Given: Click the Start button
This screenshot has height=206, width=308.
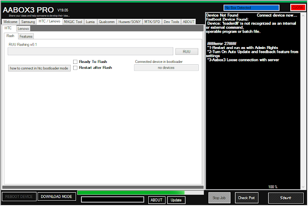Looking at the screenshot, I should (x=286, y=198).
